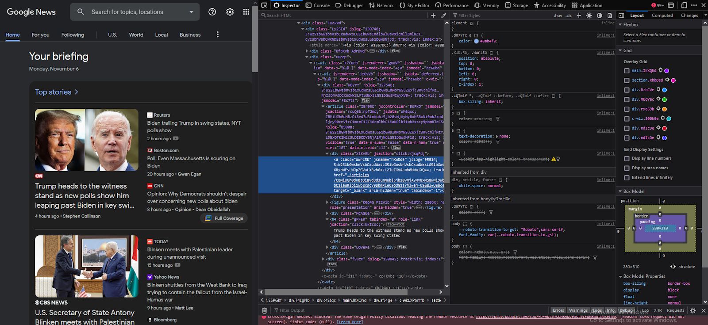Click the Full Coverage button

[224, 218]
